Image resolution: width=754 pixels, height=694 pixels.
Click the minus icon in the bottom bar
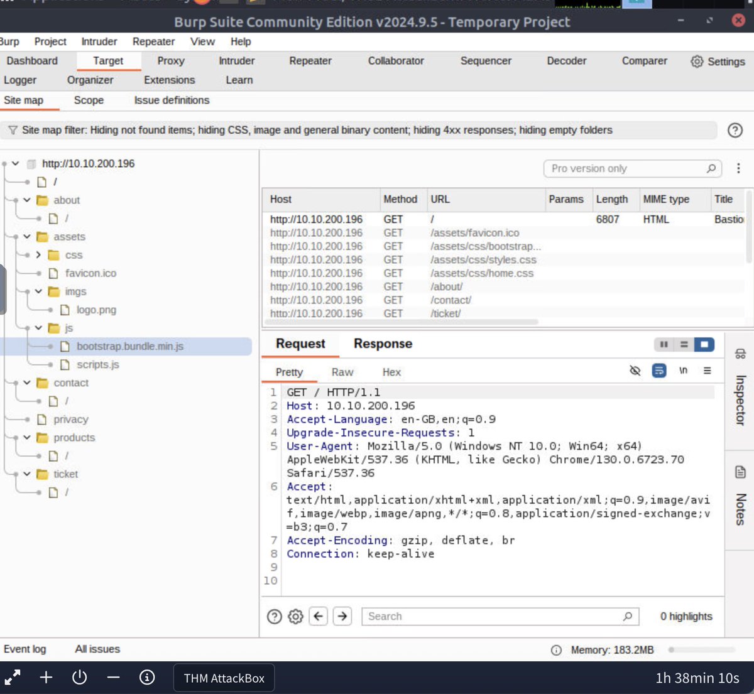tap(113, 678)
